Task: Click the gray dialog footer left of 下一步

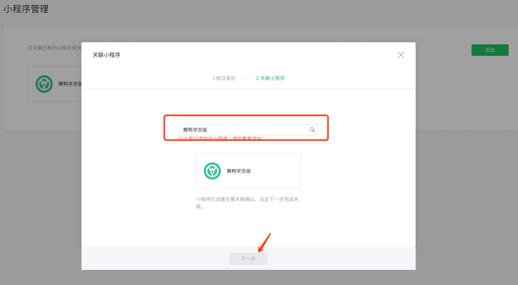Action: pyautogui.click(x=157, y=259)
